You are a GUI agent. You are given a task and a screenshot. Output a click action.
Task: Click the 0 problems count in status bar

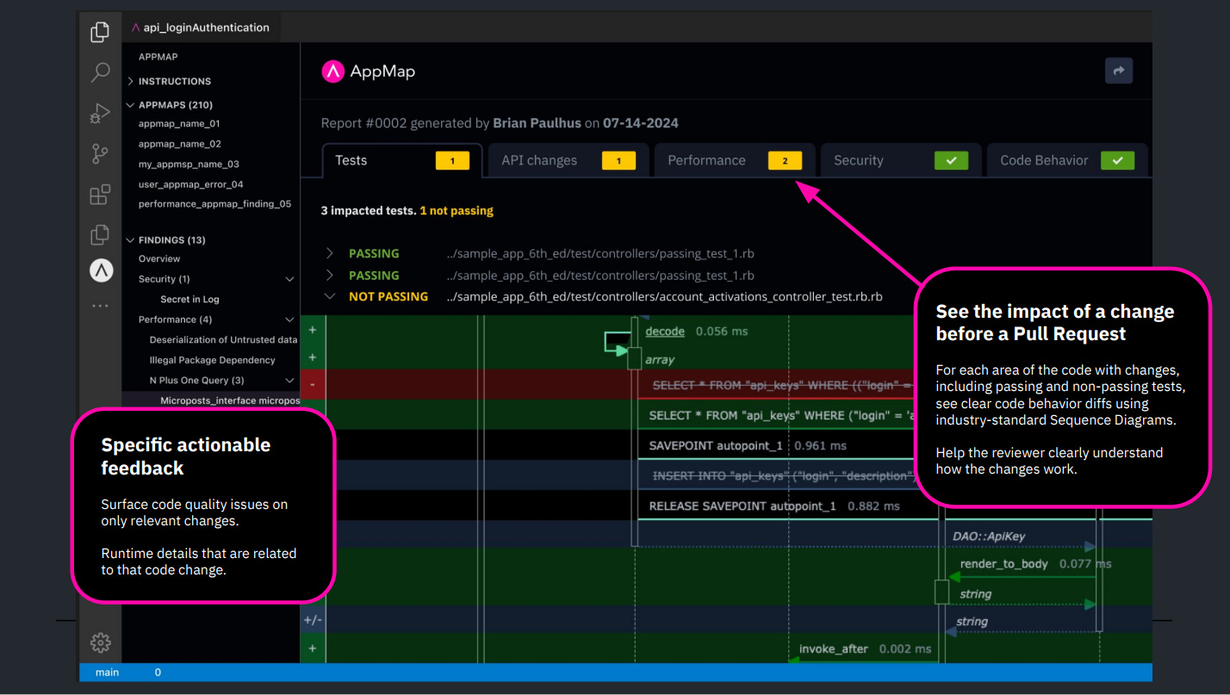tap(158, 673)
